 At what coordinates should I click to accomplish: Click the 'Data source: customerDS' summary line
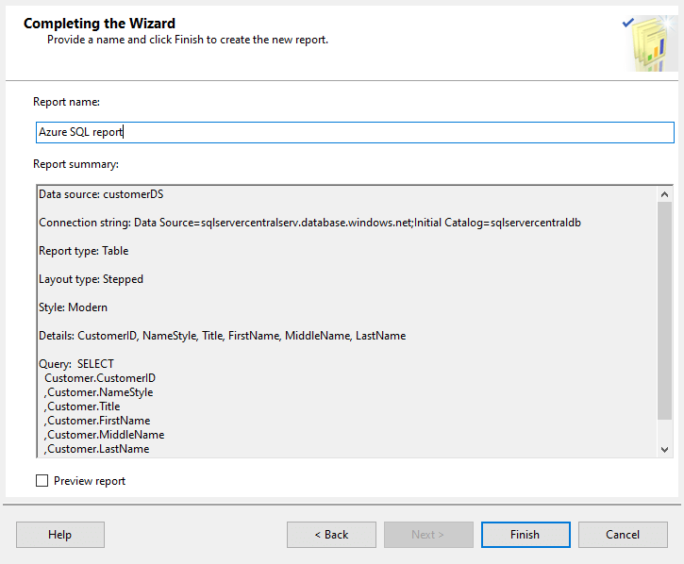point(104,194)
